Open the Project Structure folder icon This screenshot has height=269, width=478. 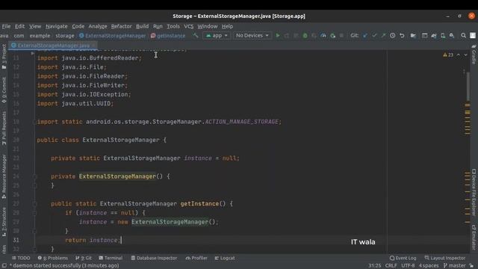point(413,36)
